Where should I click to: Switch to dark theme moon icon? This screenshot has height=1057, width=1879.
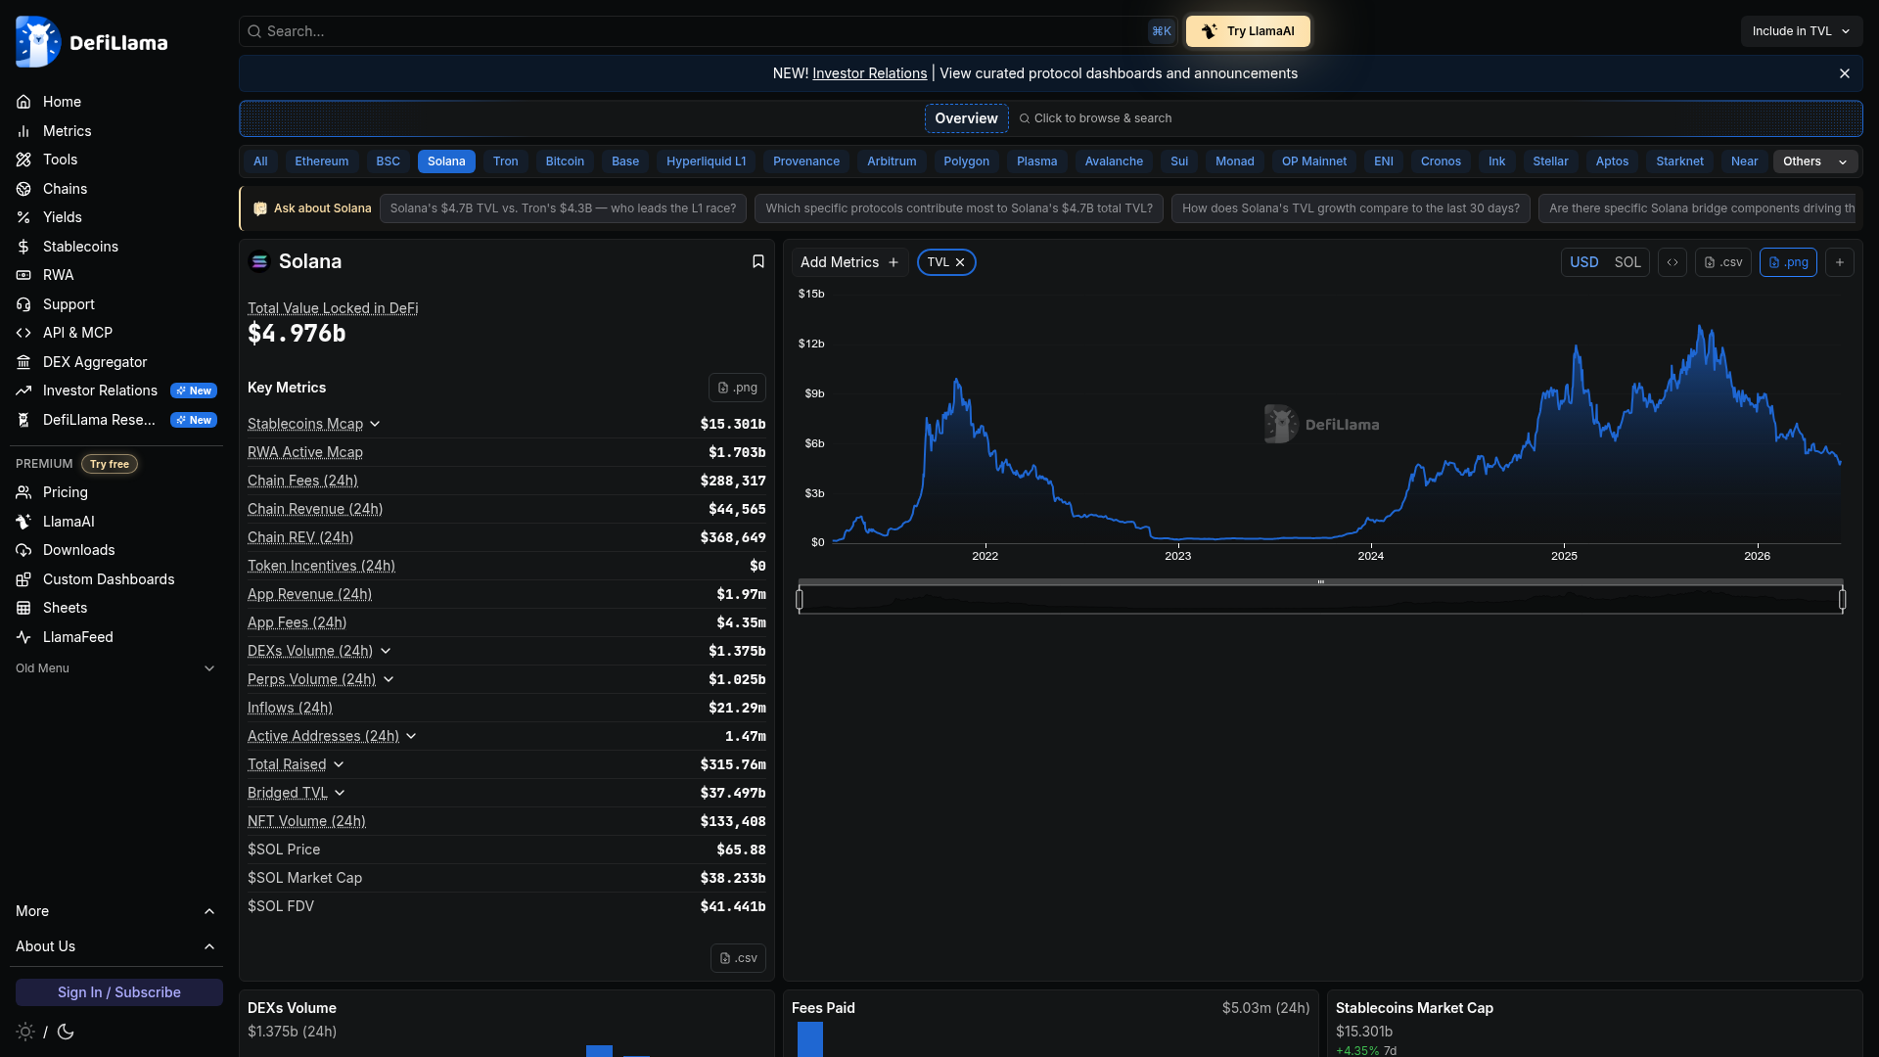coord(66,1032)
